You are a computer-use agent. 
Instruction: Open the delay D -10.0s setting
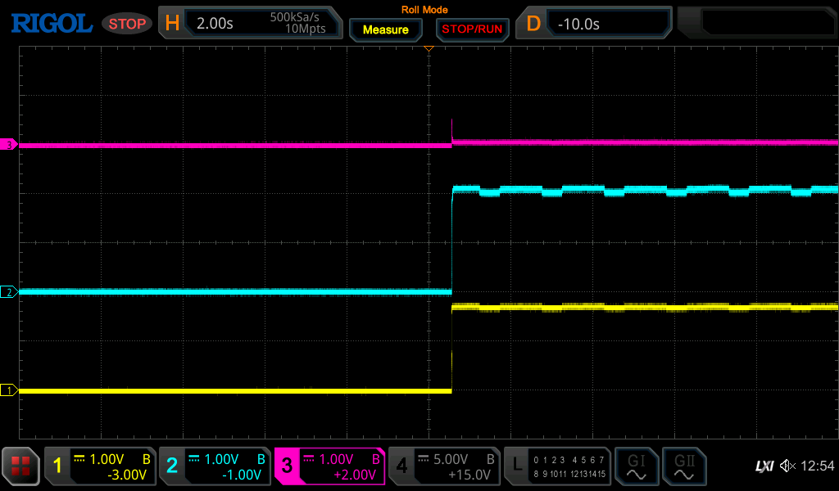pos(594,23)
